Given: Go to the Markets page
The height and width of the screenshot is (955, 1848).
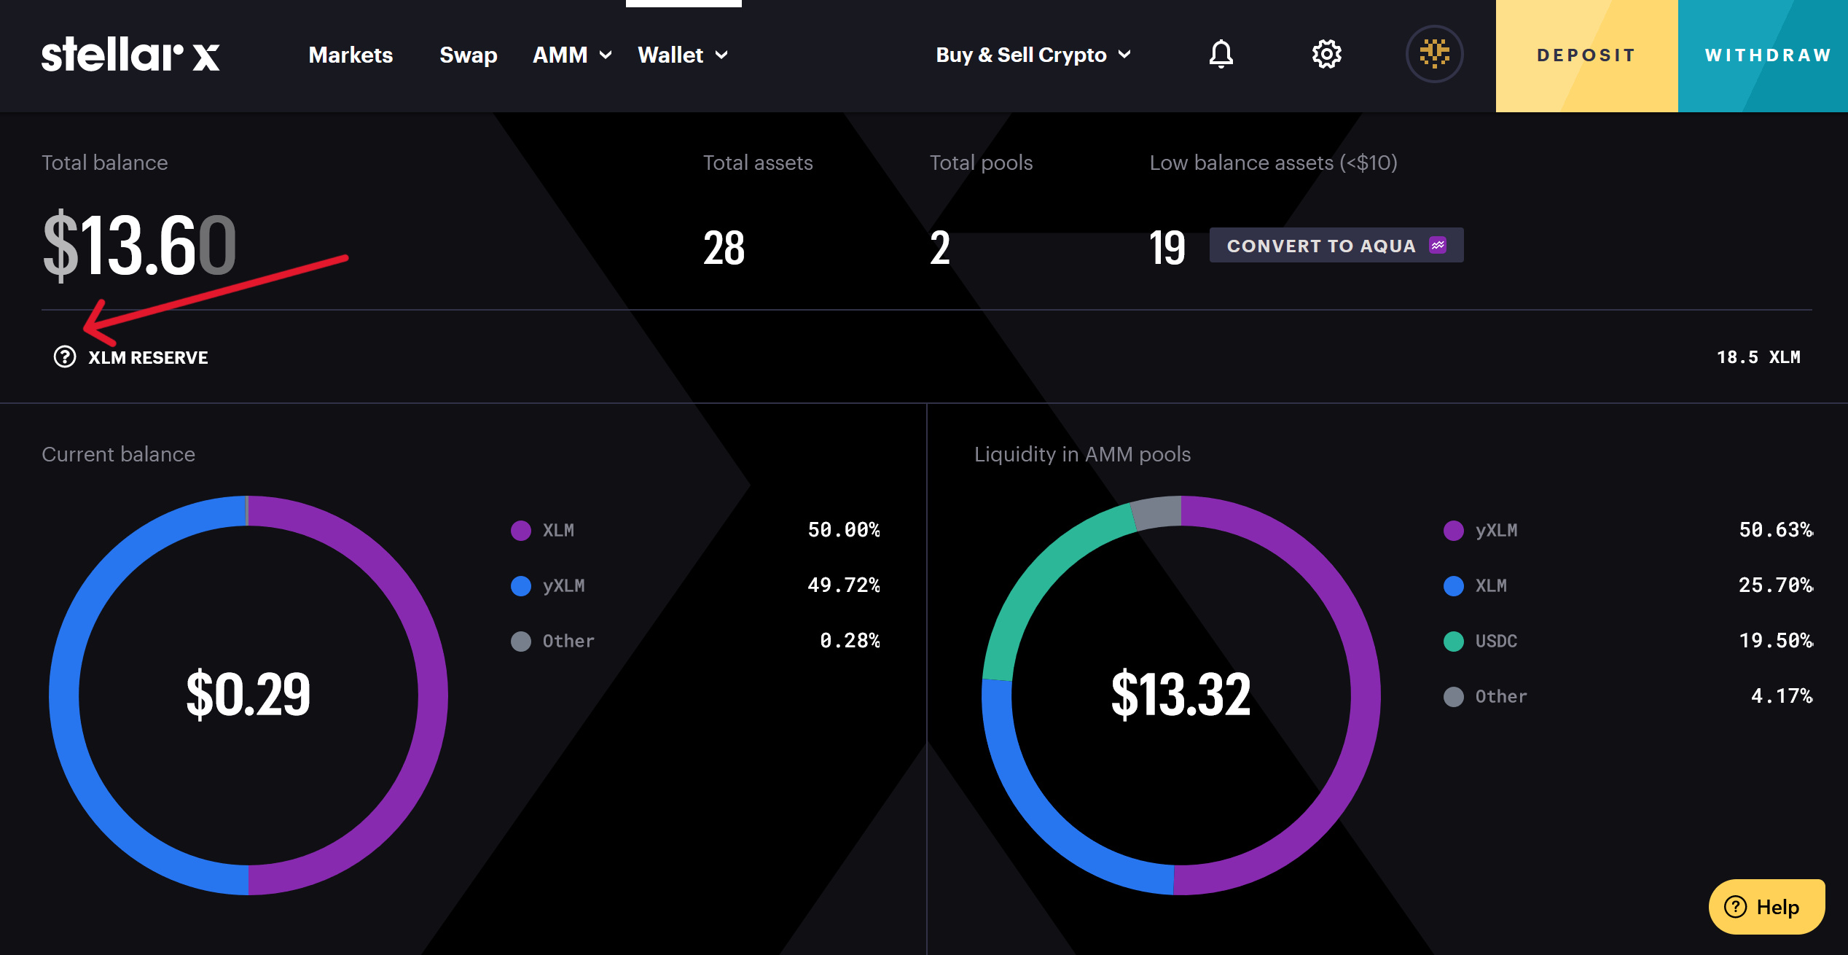Looking at the screenshot, I should tap(351, 55).
